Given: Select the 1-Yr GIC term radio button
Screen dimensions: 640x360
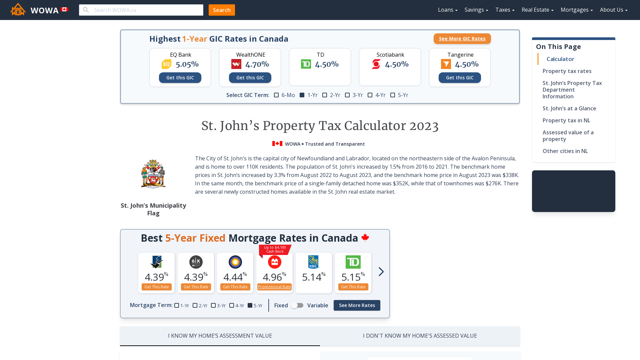Looking at the screenshot, I should coord(302,95).
